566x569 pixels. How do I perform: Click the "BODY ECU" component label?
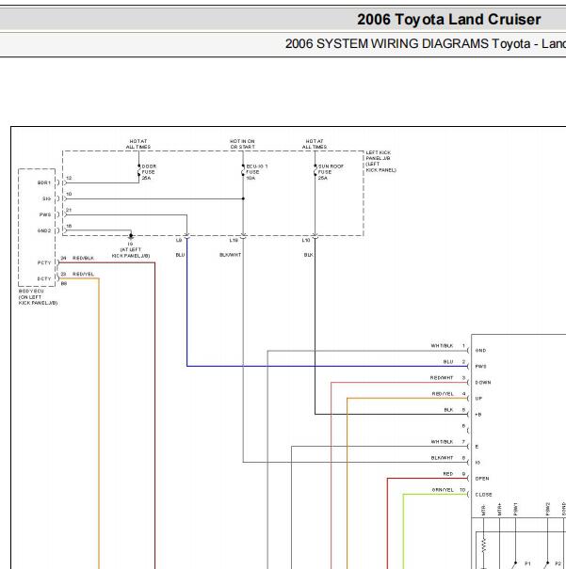pyautogui.click(x=39, y=297)
